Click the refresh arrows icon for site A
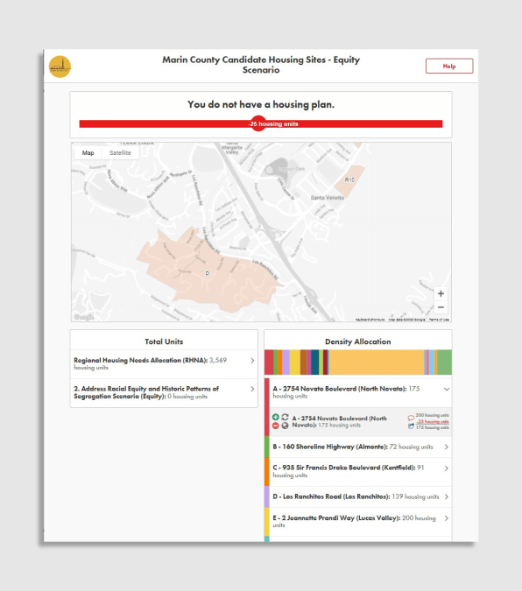Viewport: 522px width, 591px height. (286, 417)
